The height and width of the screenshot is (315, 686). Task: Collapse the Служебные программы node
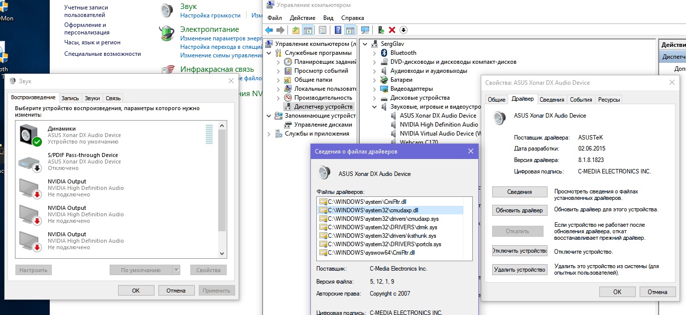click(270, 53)
